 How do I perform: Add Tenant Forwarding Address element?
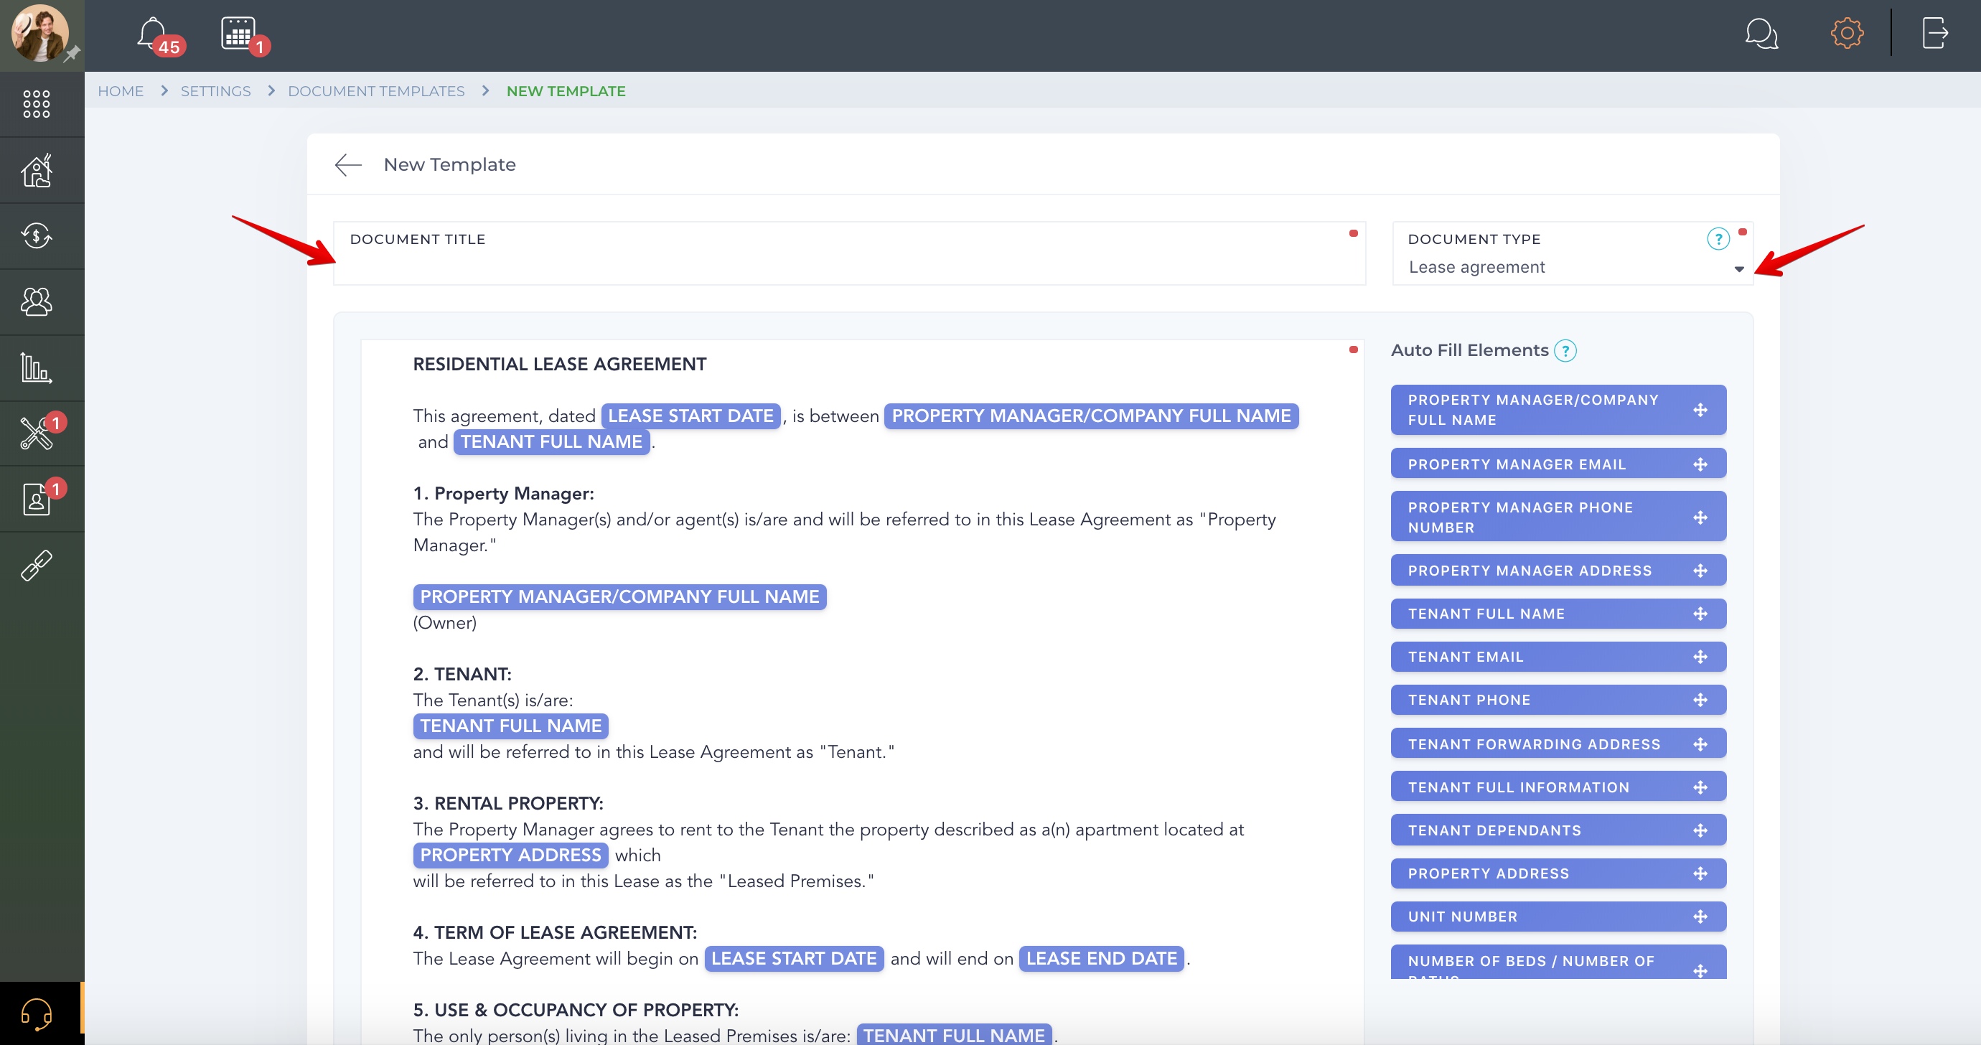1558,744
